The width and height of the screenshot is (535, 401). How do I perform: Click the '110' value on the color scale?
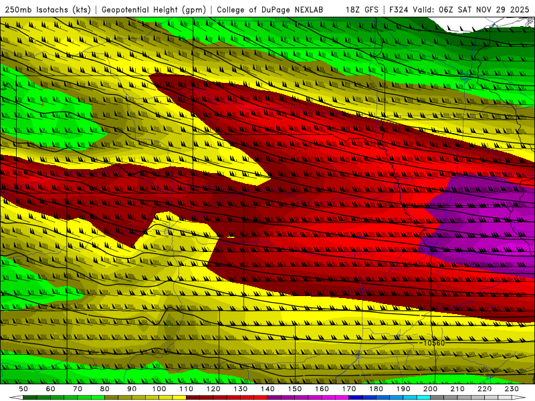(187, 389)
